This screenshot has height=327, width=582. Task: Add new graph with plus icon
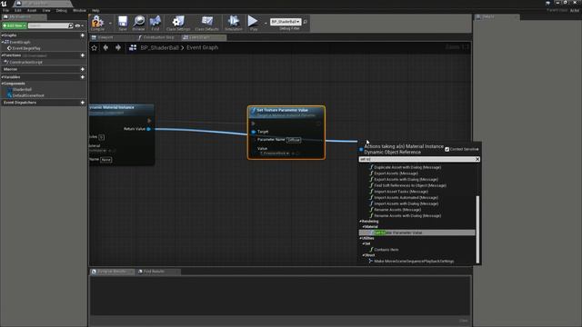pyautogui.click(x=83, y=35)
